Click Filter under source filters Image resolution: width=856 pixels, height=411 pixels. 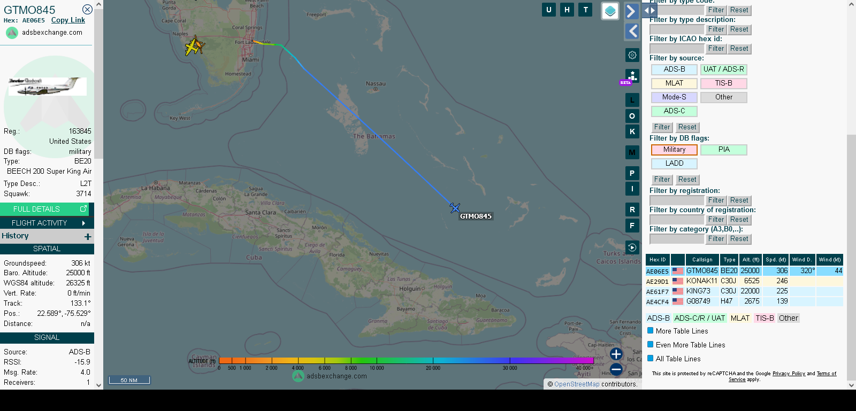click(x=662, y=127)
